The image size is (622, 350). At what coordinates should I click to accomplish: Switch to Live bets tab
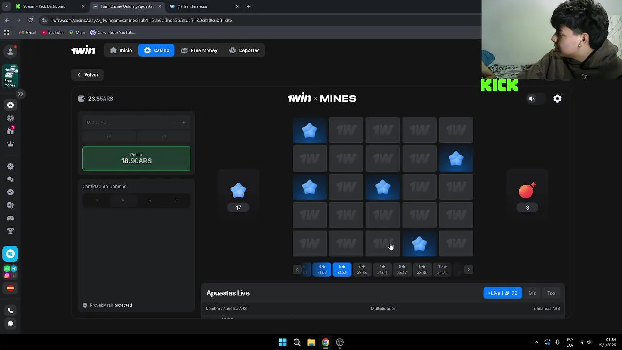point(502,293)
